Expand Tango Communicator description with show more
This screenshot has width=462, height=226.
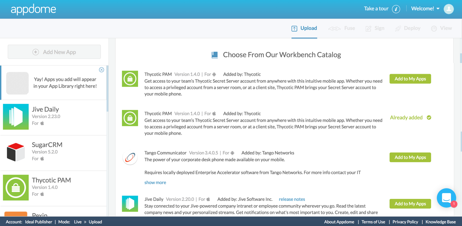coord(155,183)
